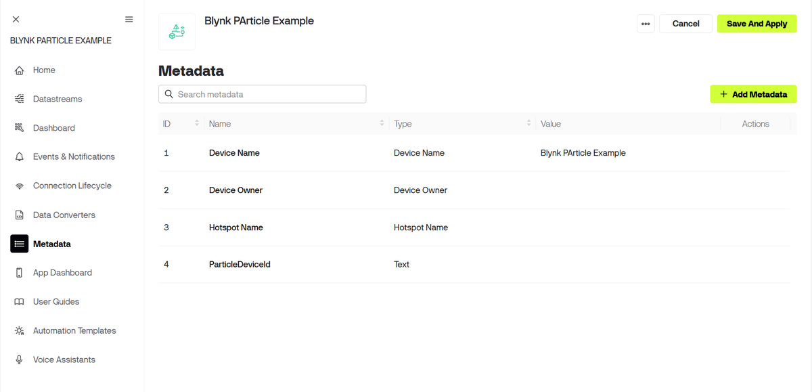Collapse the sidebar using the hamburger icon
Screen dimensions: 812x392
(x=129, y=19)
